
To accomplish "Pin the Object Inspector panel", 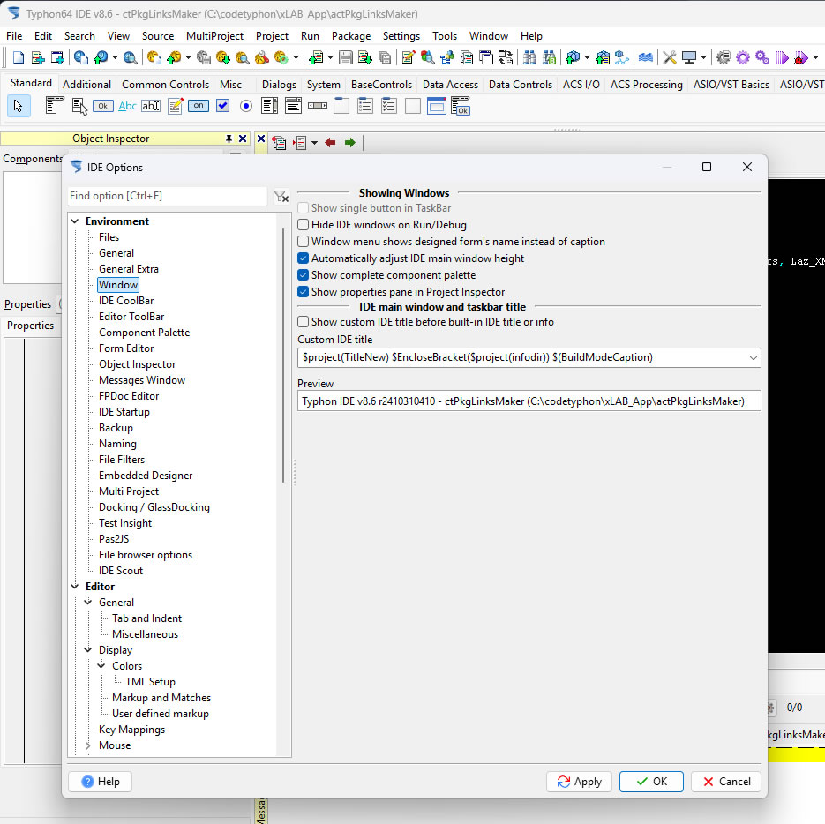I will pos(229,139).
